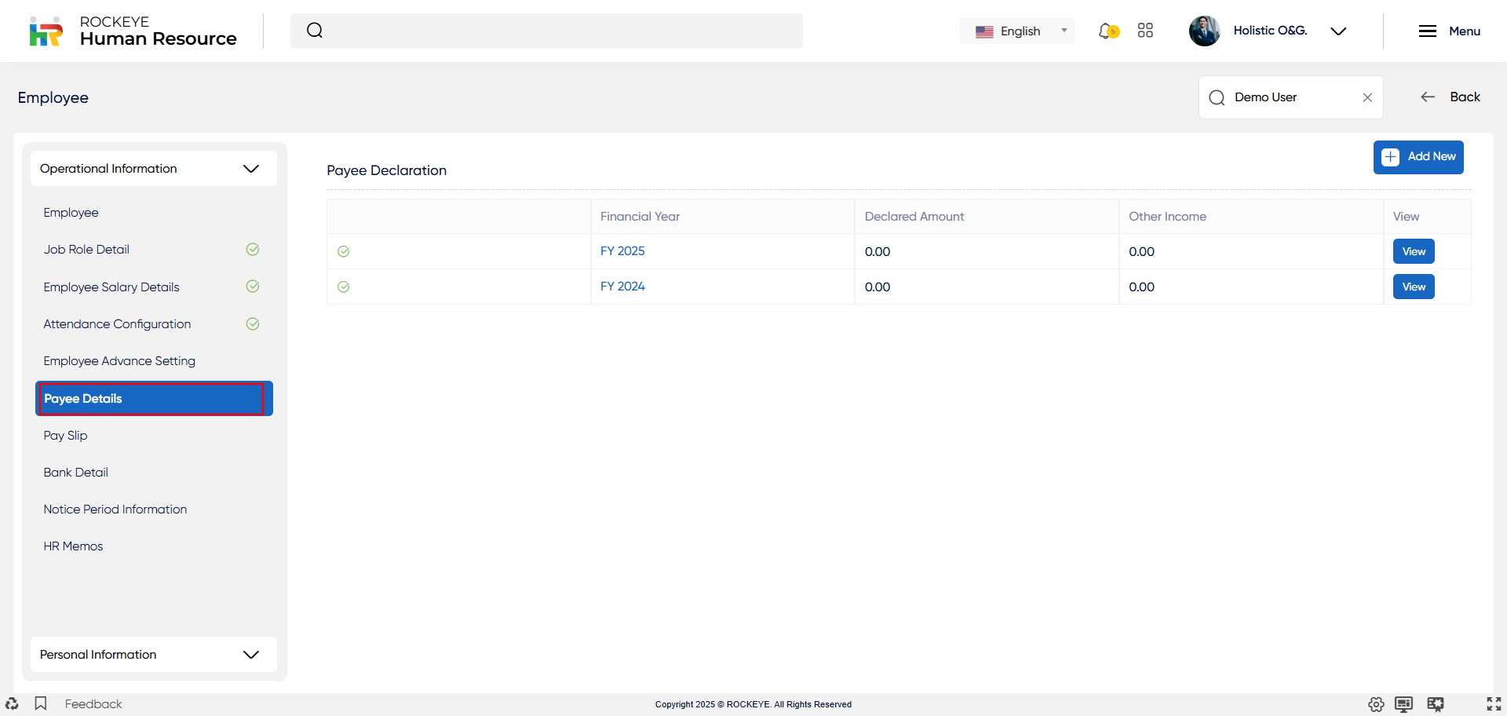Click the check icon next to Employee Salary Details
Image resolution: width=1507 pixels, height=716 pixels.
(253, 287)
